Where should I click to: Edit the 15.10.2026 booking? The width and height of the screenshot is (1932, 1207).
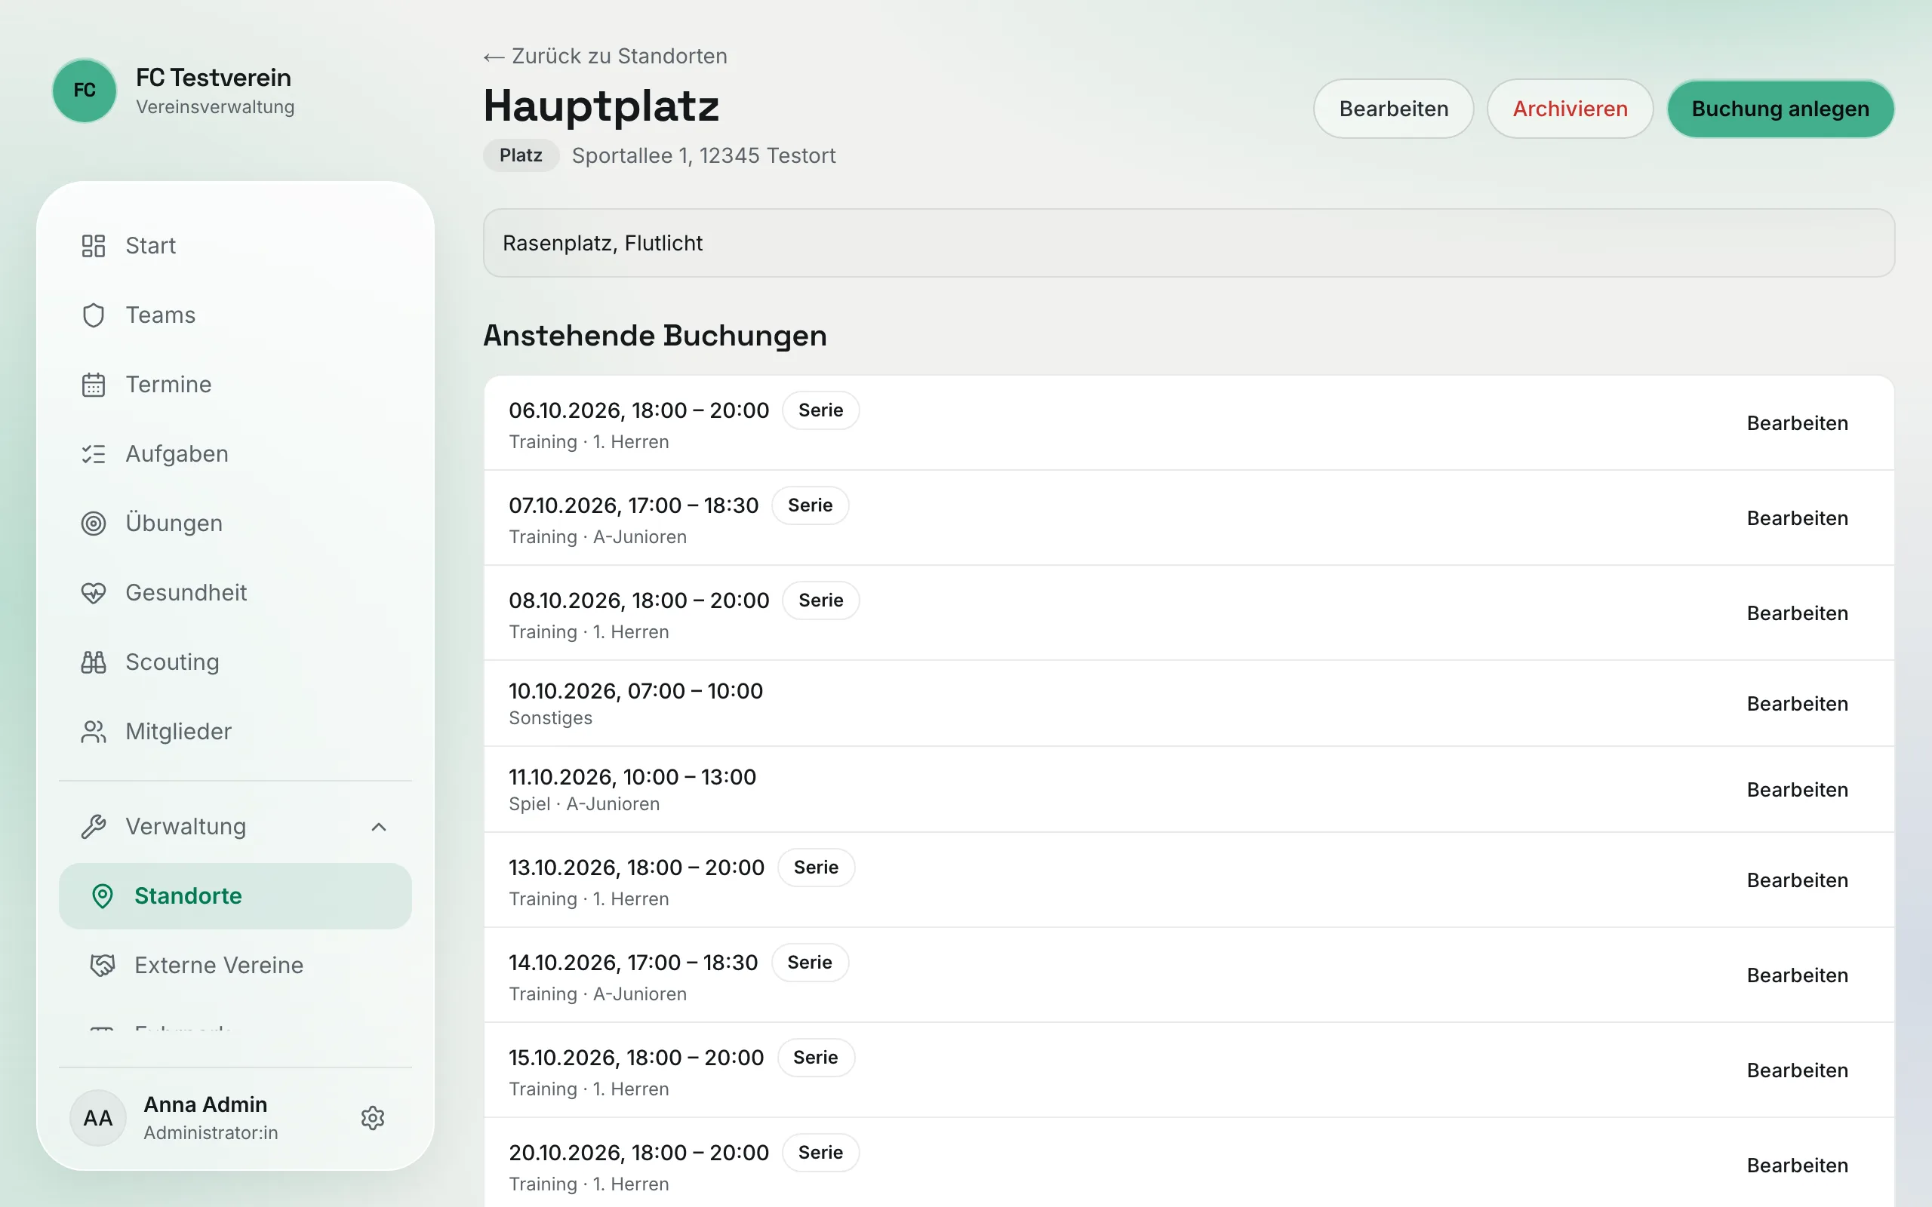tap(1797, 1070)
